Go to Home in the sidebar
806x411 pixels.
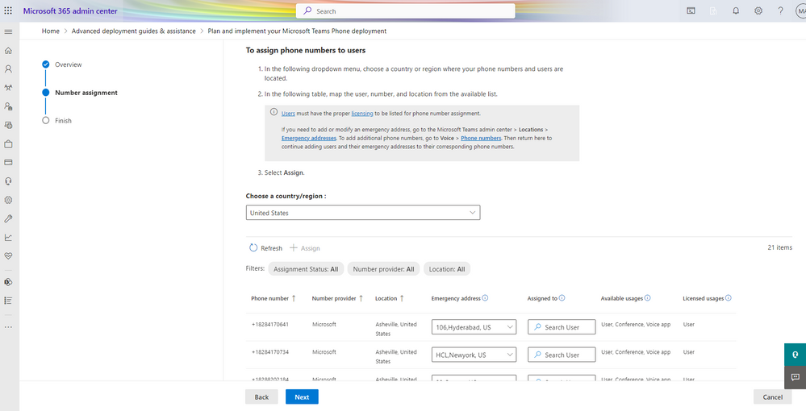[8, 50]
